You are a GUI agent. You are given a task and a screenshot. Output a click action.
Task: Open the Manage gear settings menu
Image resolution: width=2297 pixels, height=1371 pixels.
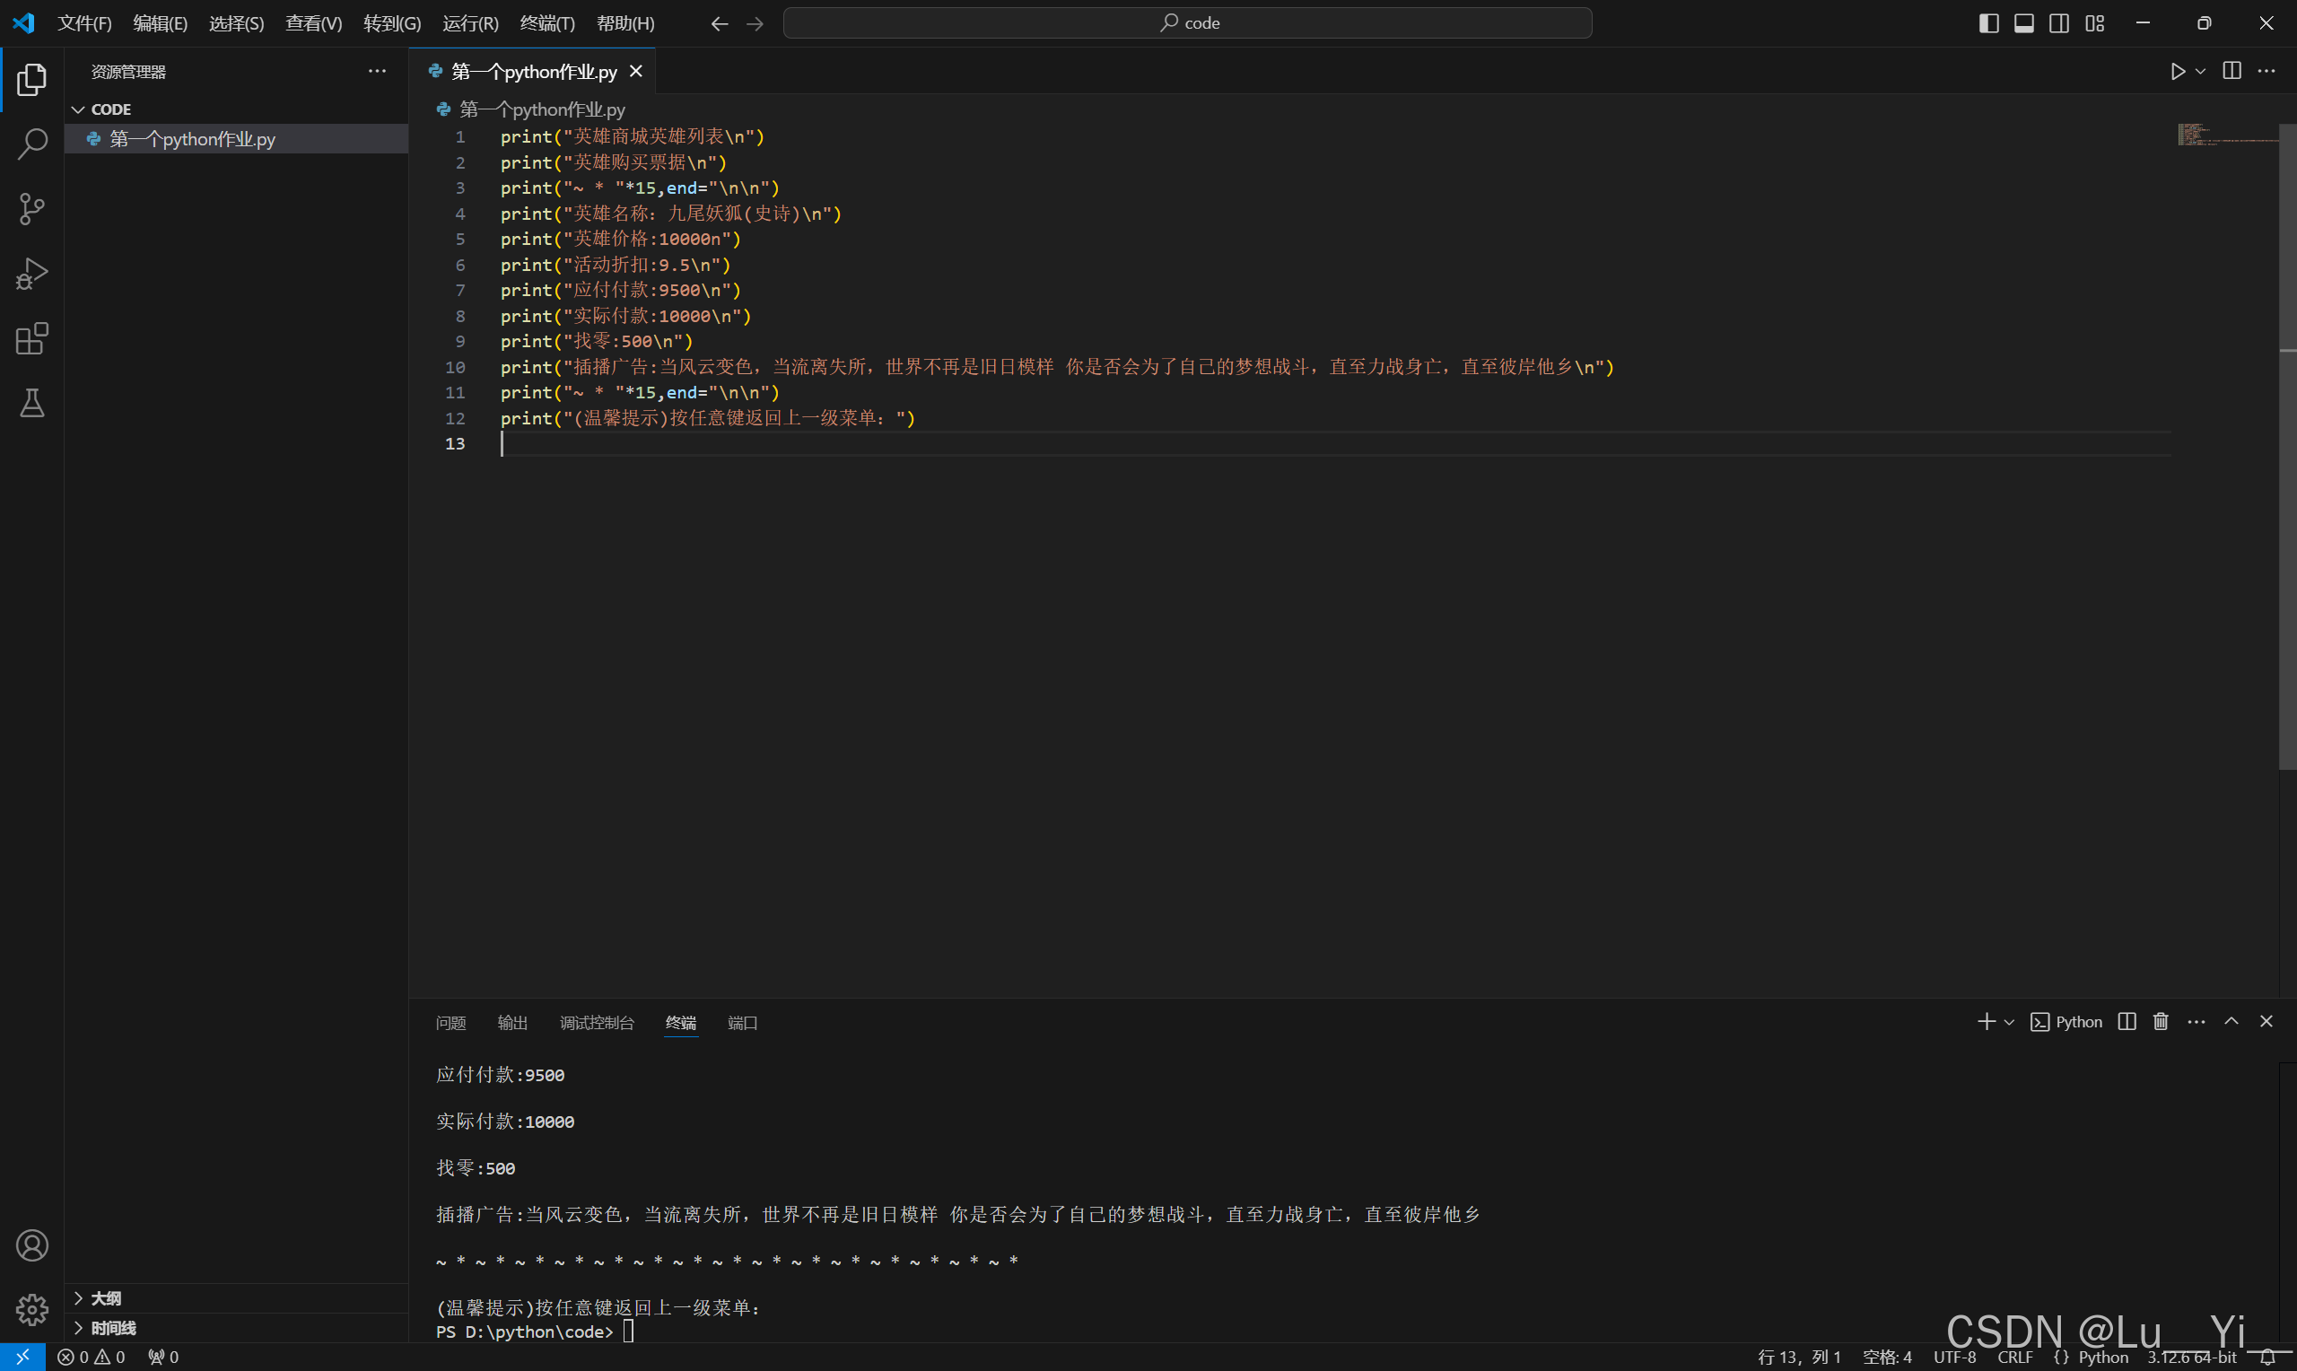32,1309
